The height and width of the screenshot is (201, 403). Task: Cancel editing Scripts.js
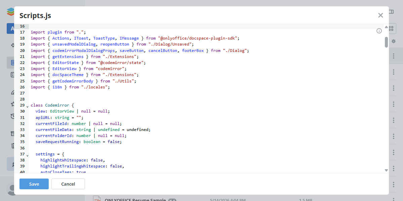68,184
